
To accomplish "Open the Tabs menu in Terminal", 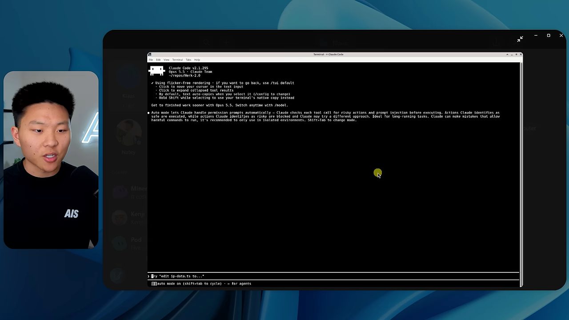I will [188, 60].
